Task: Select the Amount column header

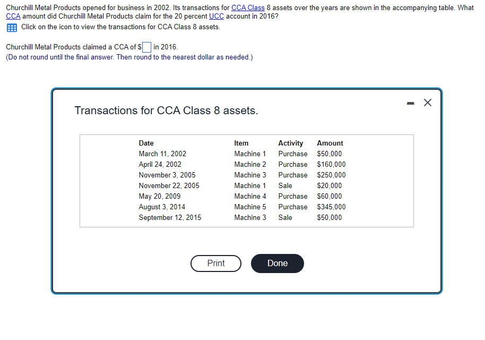Action: (x=330, y=143)
